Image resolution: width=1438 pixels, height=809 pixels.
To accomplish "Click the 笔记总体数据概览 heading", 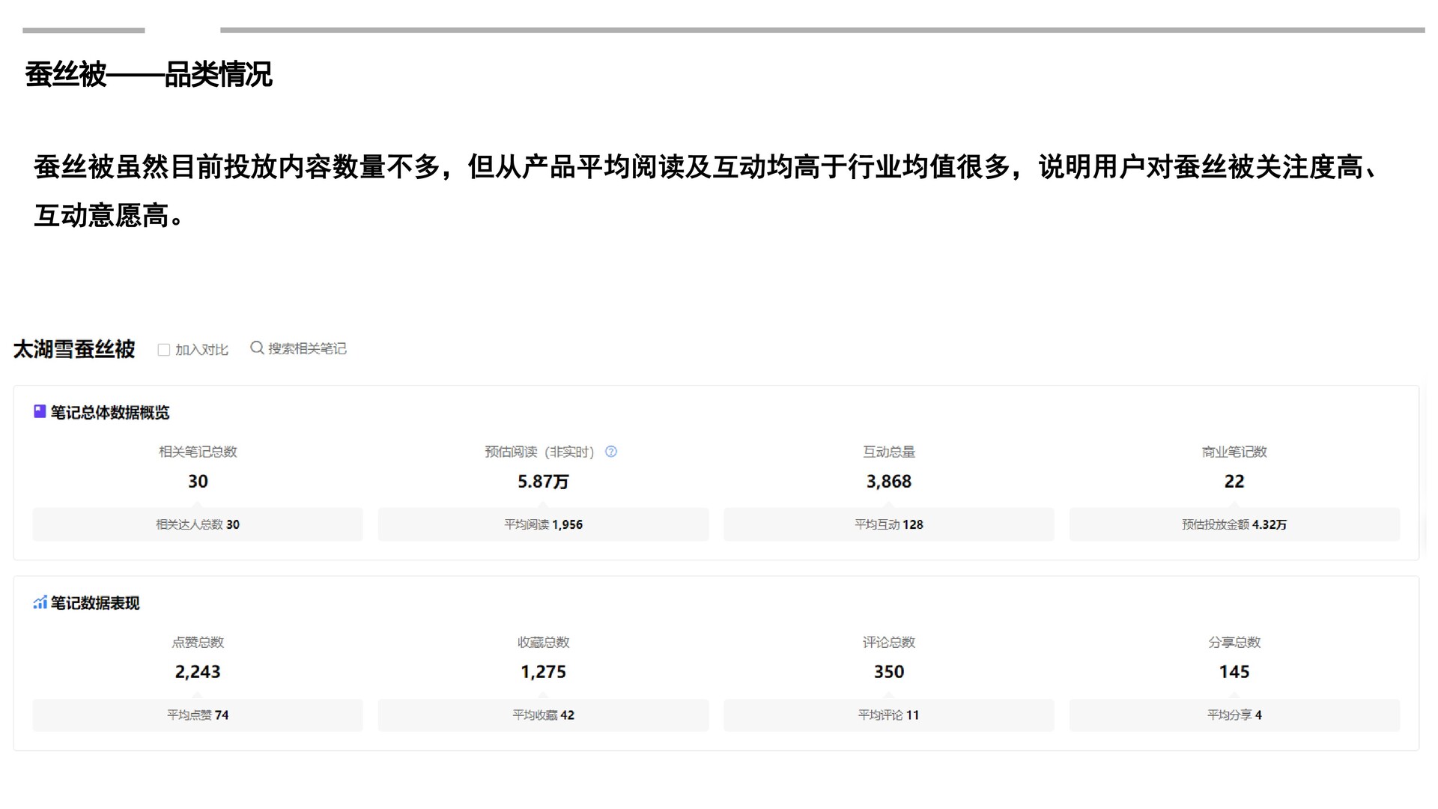I will click(110, 413).
